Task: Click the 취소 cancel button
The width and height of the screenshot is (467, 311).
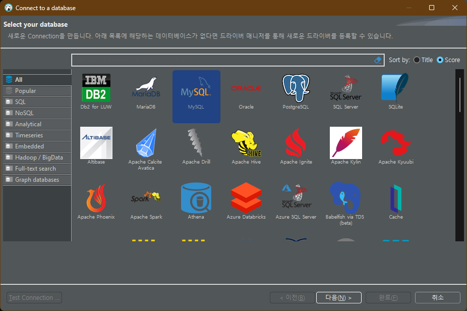Action: pyautogui.click(x=438, y=297)
